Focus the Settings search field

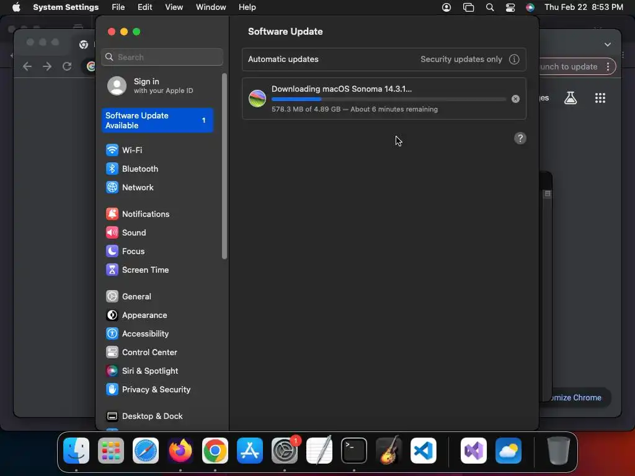162,57
